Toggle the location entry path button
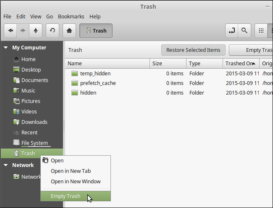Image resolution: width=273 pixels, height=208 pixels. (231, 31)
